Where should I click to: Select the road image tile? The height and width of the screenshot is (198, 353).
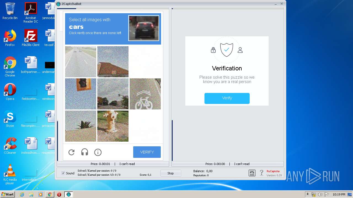coord(81,62)
